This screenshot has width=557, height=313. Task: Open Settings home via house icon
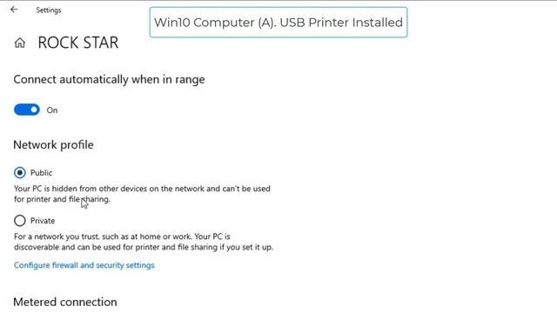pos(20,43)
